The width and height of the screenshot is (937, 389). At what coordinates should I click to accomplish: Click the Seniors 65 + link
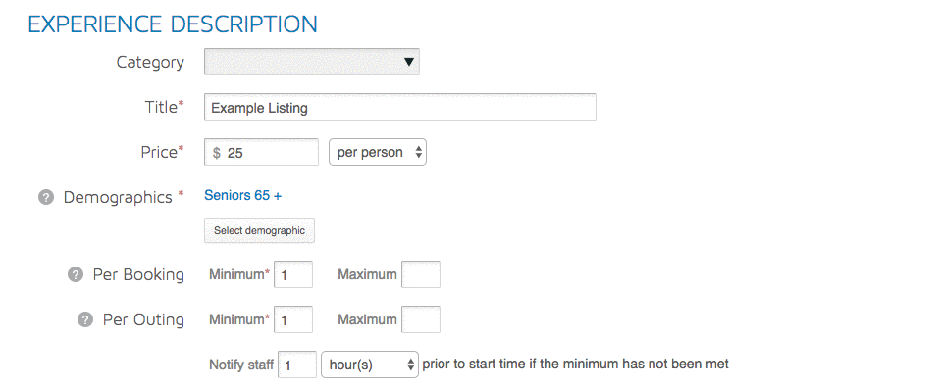[x=242, y=195]
